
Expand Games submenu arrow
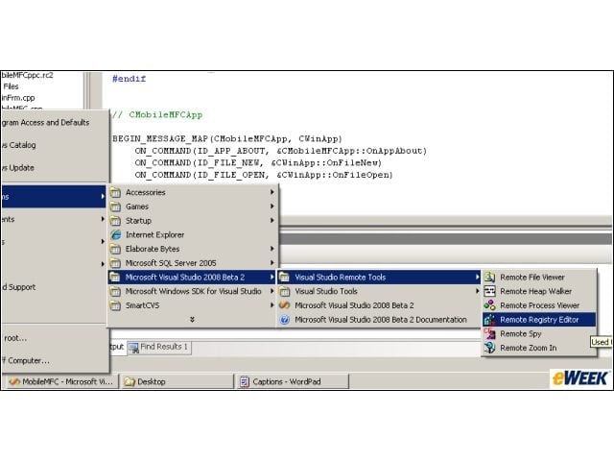tap(272, 206)
